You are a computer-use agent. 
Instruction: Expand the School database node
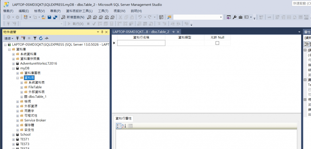[x=13, y=134]
